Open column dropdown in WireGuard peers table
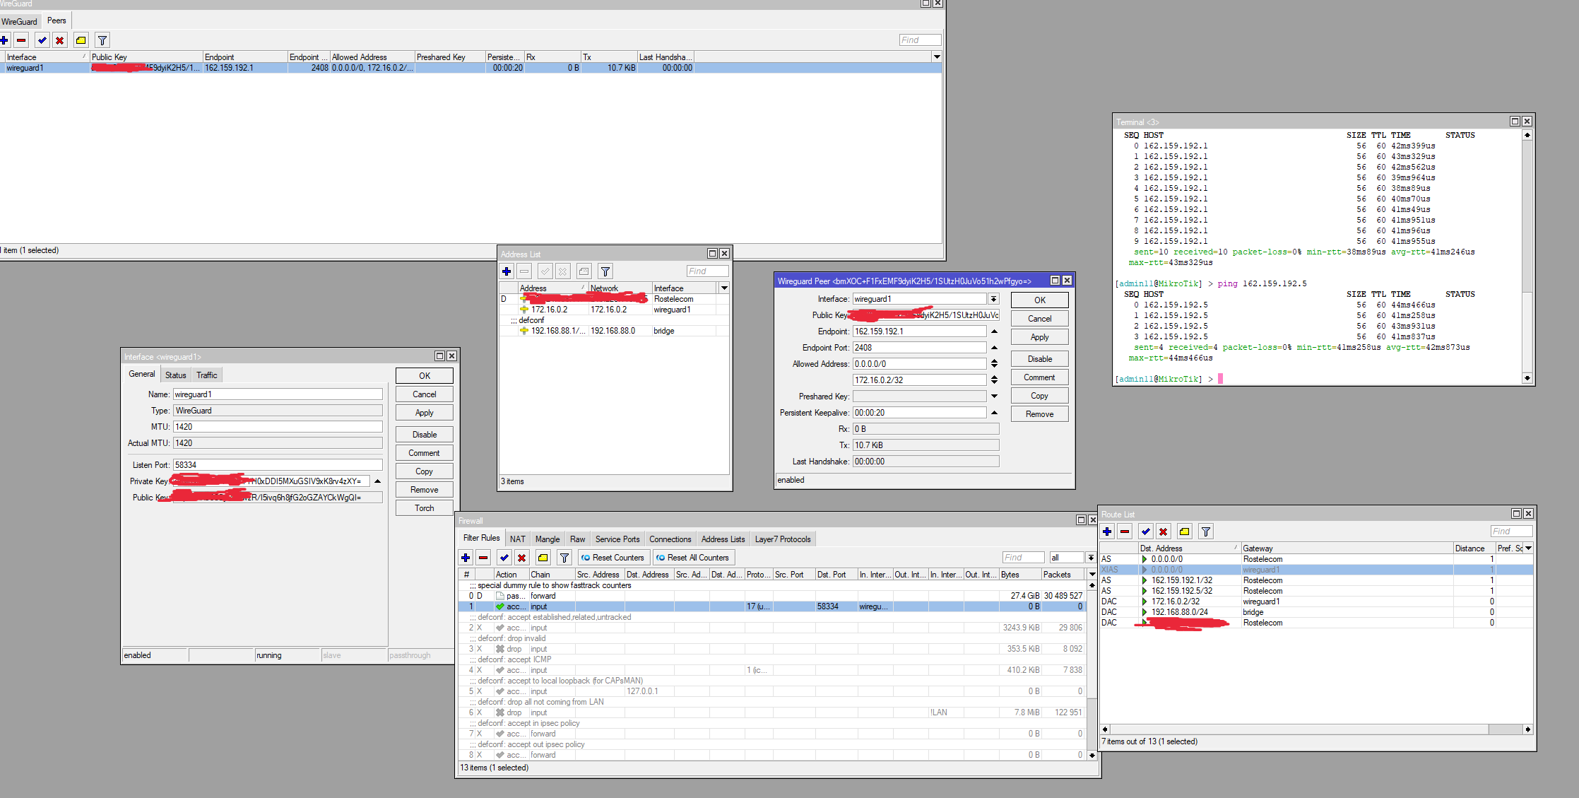Image resolution: width=1579 pixels, height=798 pixels. point(937,57)
